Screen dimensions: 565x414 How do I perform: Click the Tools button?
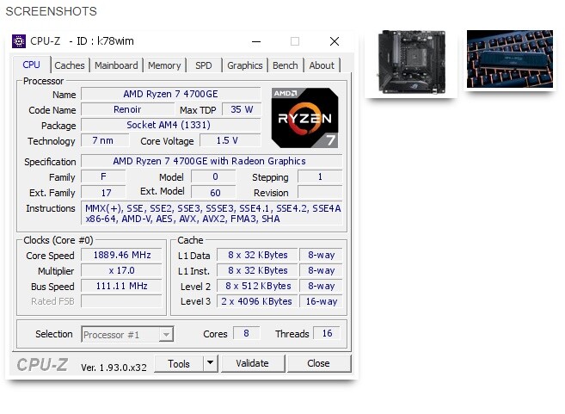click(x=179, y=363)
